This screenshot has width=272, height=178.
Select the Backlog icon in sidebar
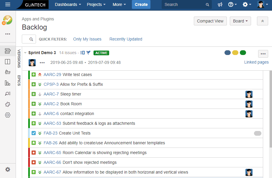[8, 51]
